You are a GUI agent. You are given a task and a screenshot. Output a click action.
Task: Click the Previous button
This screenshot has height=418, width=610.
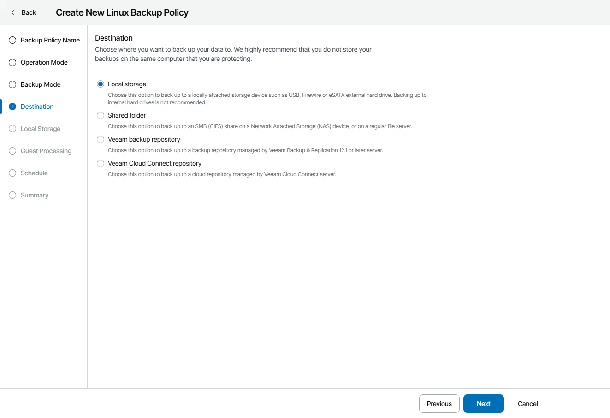439,404
